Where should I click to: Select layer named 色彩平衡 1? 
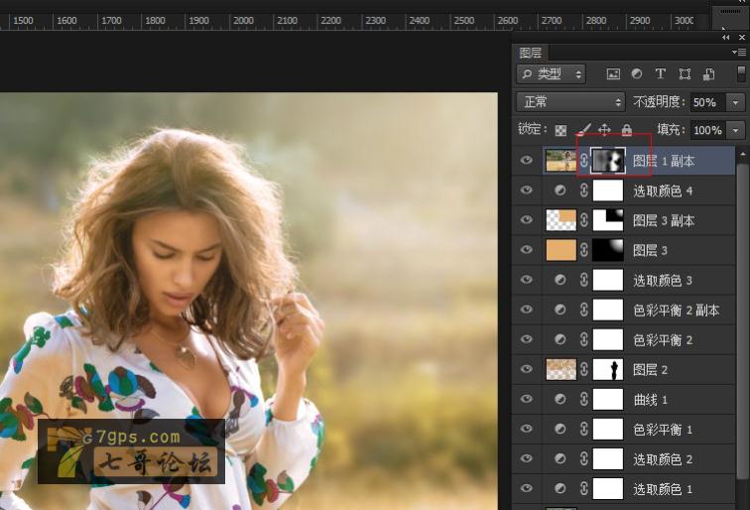(x=663, y=430)
